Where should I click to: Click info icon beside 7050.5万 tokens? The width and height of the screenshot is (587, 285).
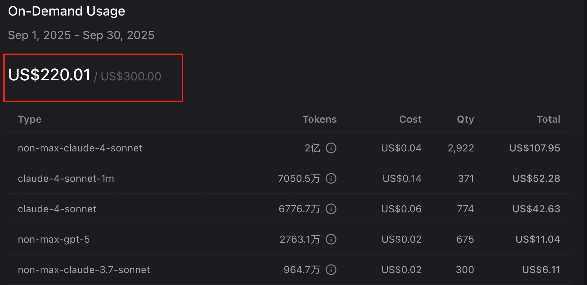[331, 179]
